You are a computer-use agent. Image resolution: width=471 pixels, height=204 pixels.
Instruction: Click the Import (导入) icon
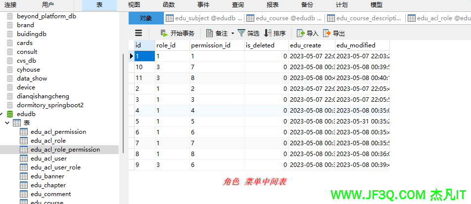coord(300,33)
